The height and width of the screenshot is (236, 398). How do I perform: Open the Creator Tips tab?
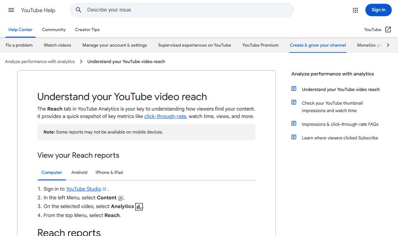point(87,30)
